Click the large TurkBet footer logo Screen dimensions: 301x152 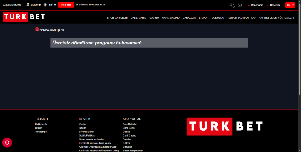(225, 126)
